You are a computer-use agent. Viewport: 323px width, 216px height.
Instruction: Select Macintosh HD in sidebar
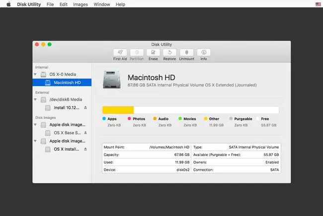pyautogui.click(x=62, y=83)
